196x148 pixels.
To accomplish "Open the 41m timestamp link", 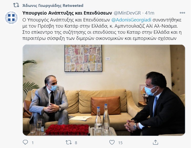I will pos(150,13).
